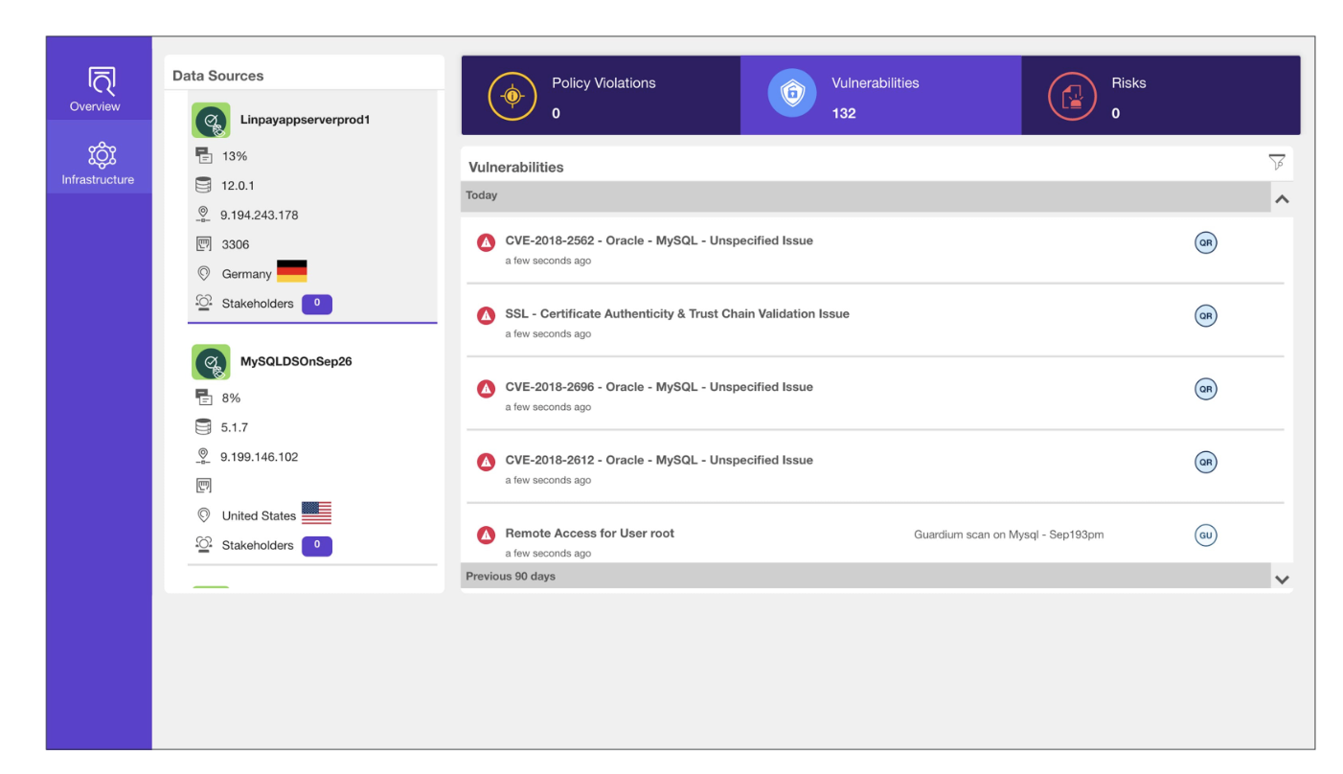This screenshot has width=1343, height=774.
Task: Open the filter icon in the Vulnerabilities panel
Action: [x=1278, y=163]
